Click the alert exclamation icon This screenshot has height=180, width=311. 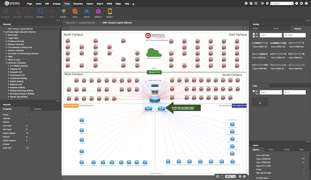296,3
